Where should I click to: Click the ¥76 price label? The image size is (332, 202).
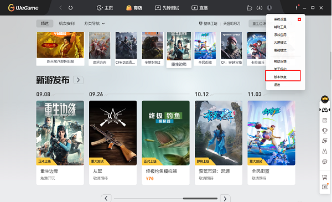click(150, 179)
